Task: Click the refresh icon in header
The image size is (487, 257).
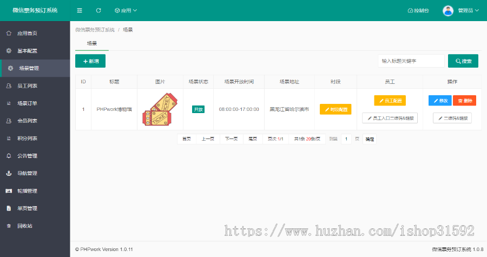Action: click(x=98, y=11)
